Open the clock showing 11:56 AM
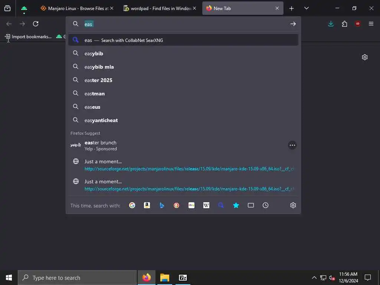The image size is (380, 285). (x=348, y=278)
